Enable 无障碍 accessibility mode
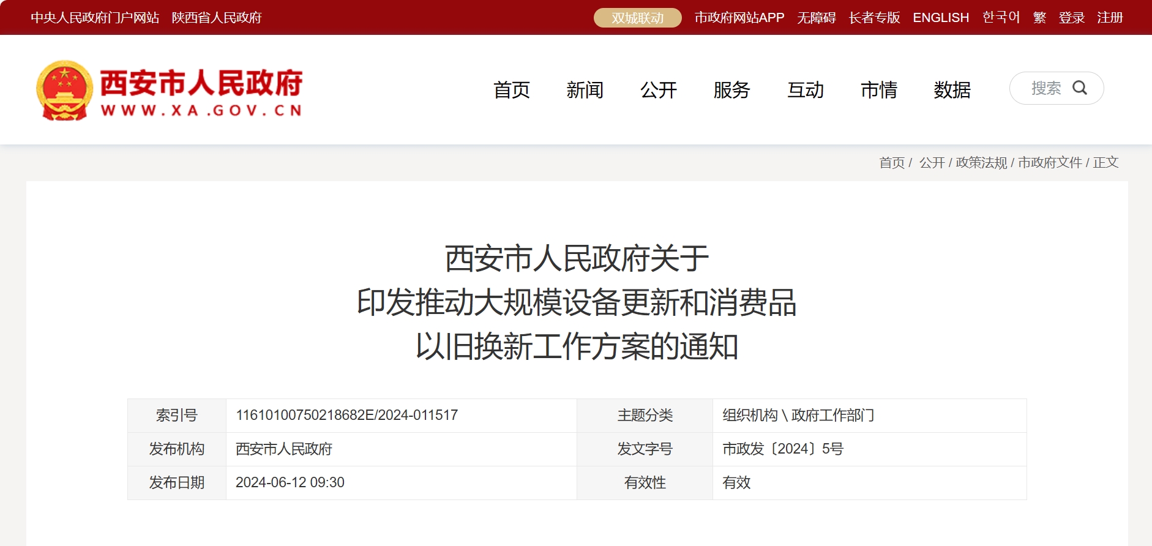Viewport: 1152px width, 546px height. pyautogui.click(x=816, y=18)
